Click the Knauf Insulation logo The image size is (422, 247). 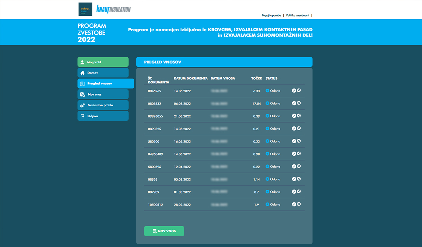pyautogui.click(x=113, y=9)
